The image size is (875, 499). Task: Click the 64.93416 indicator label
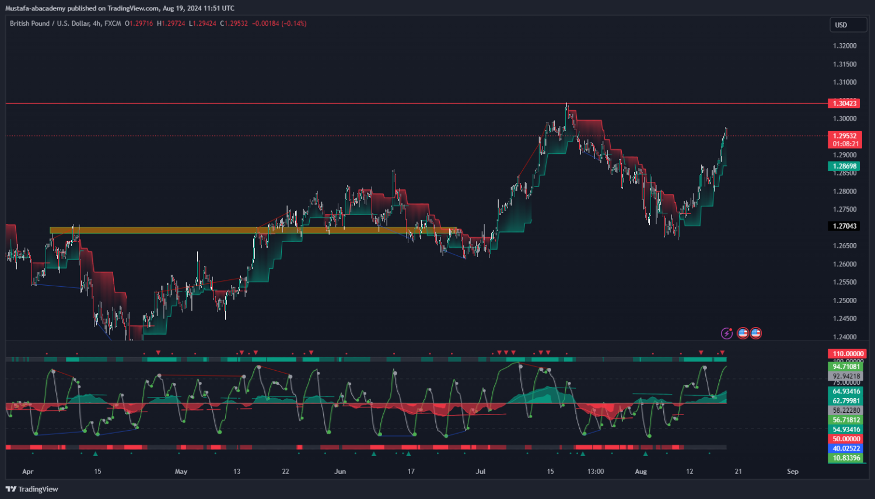[x=846, y=392]
